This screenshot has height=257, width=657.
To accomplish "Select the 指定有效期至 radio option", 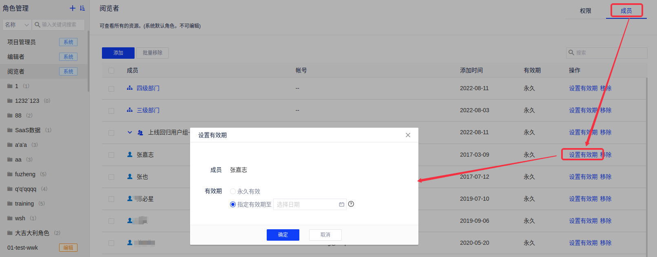I will point(233,204).
